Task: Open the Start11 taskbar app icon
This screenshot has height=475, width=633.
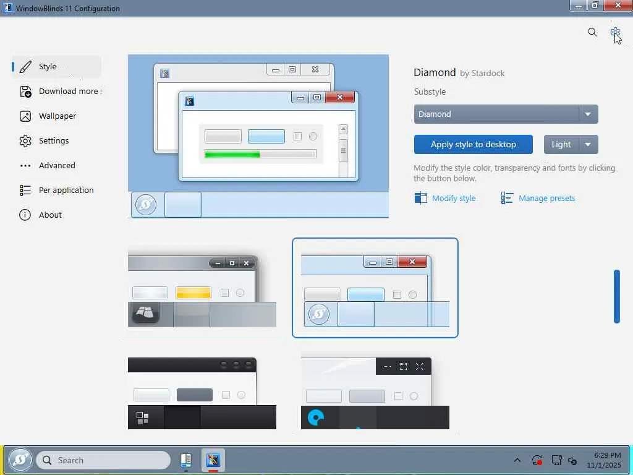Action: (185, 460)
